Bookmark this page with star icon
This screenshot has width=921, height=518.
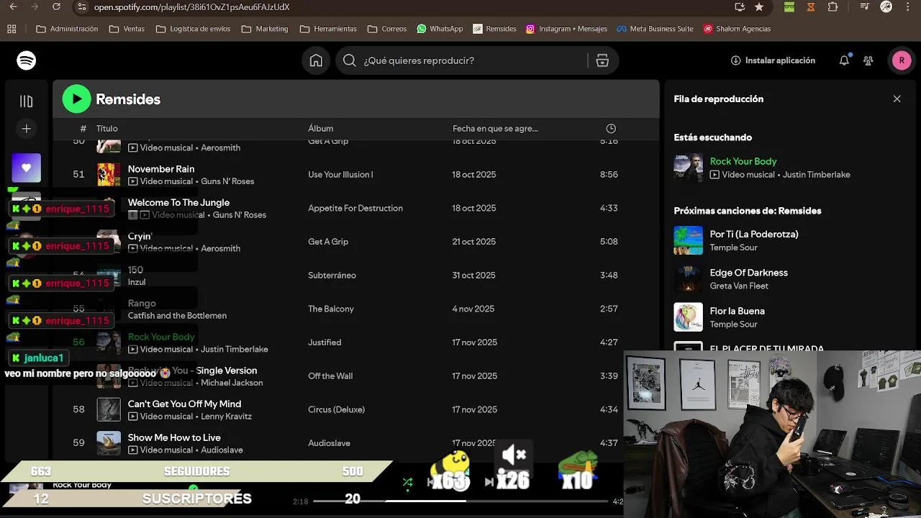point(759,7)
